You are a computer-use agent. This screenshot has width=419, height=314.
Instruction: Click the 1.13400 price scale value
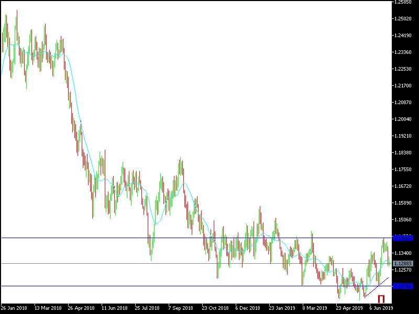(403, 253)
